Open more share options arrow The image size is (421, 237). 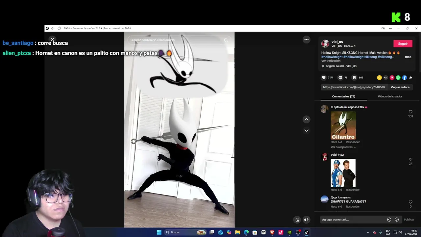coord(410,78)
